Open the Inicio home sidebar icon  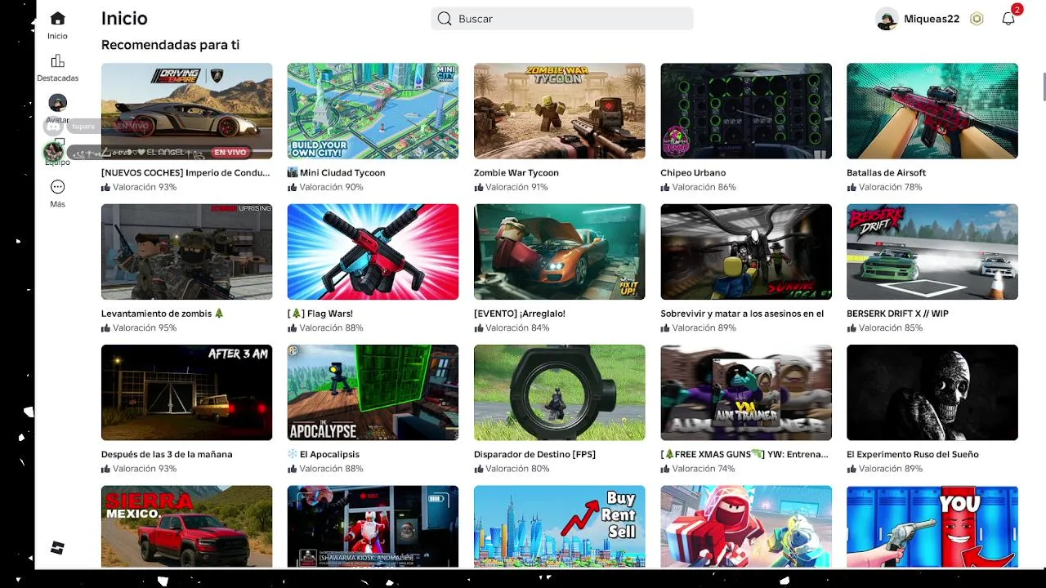pos(57,19)
